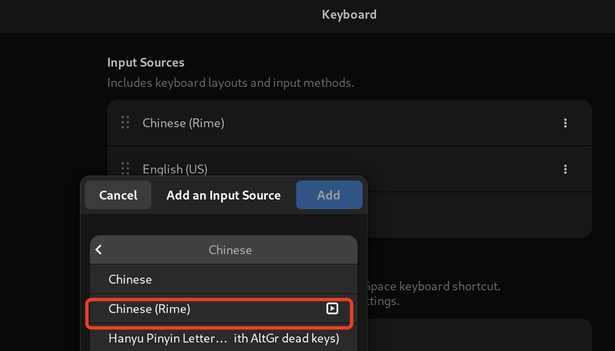Select the plain Chinese layout option in the dialog
This screenshot has height=351, width=615.
(130, 279)
